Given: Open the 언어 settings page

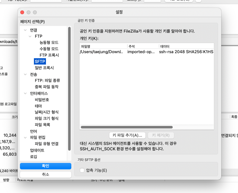Looking at the screenshot, I should pos(34,131).
